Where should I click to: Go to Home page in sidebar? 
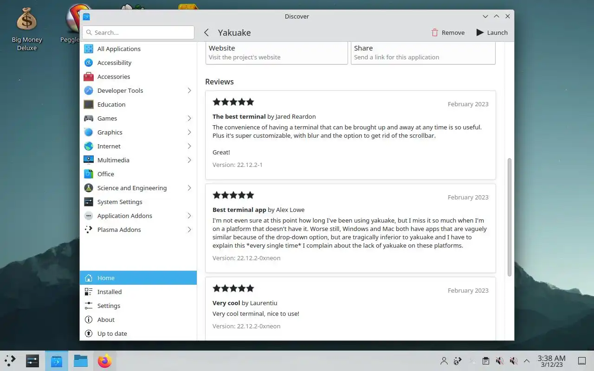138,278
